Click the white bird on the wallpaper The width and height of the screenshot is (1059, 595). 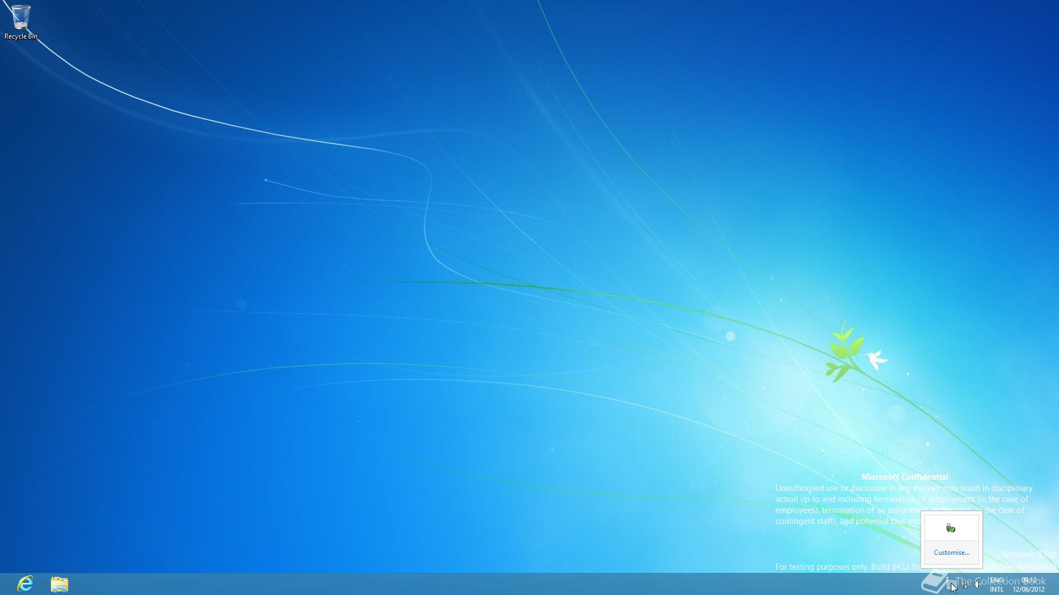[875, 359]
